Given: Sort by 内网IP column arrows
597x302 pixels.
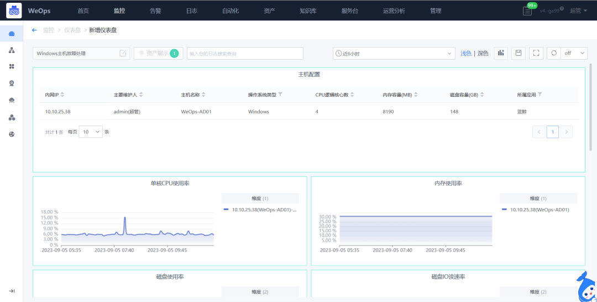Looking at the screenshot, I should [x=62, y=95].
